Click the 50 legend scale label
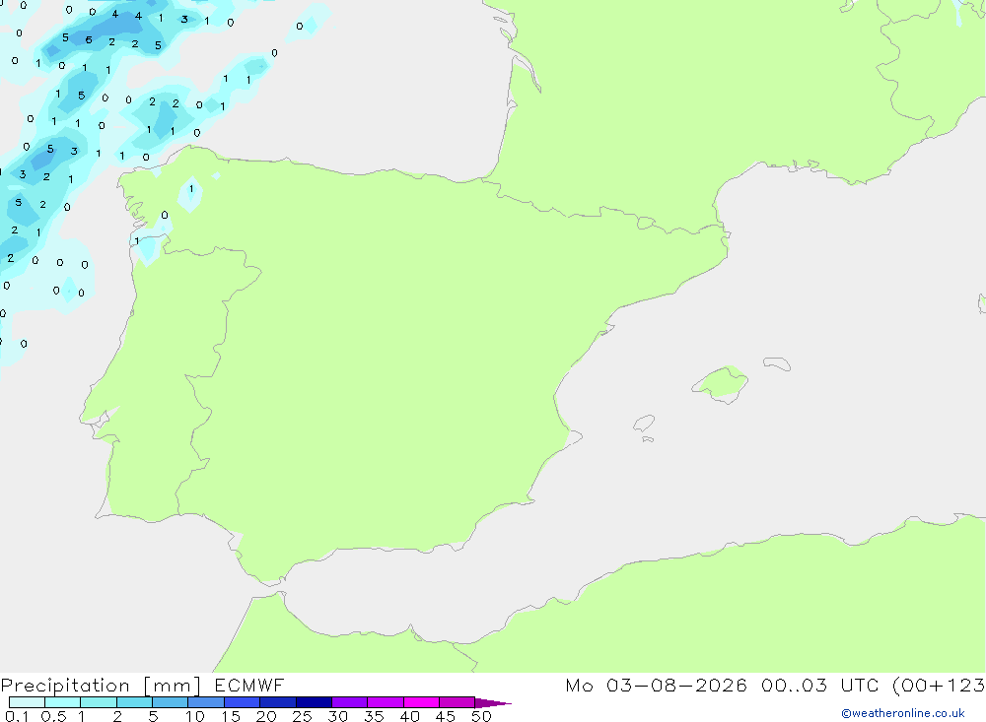986x722 pixels. [x=482, y=716]
